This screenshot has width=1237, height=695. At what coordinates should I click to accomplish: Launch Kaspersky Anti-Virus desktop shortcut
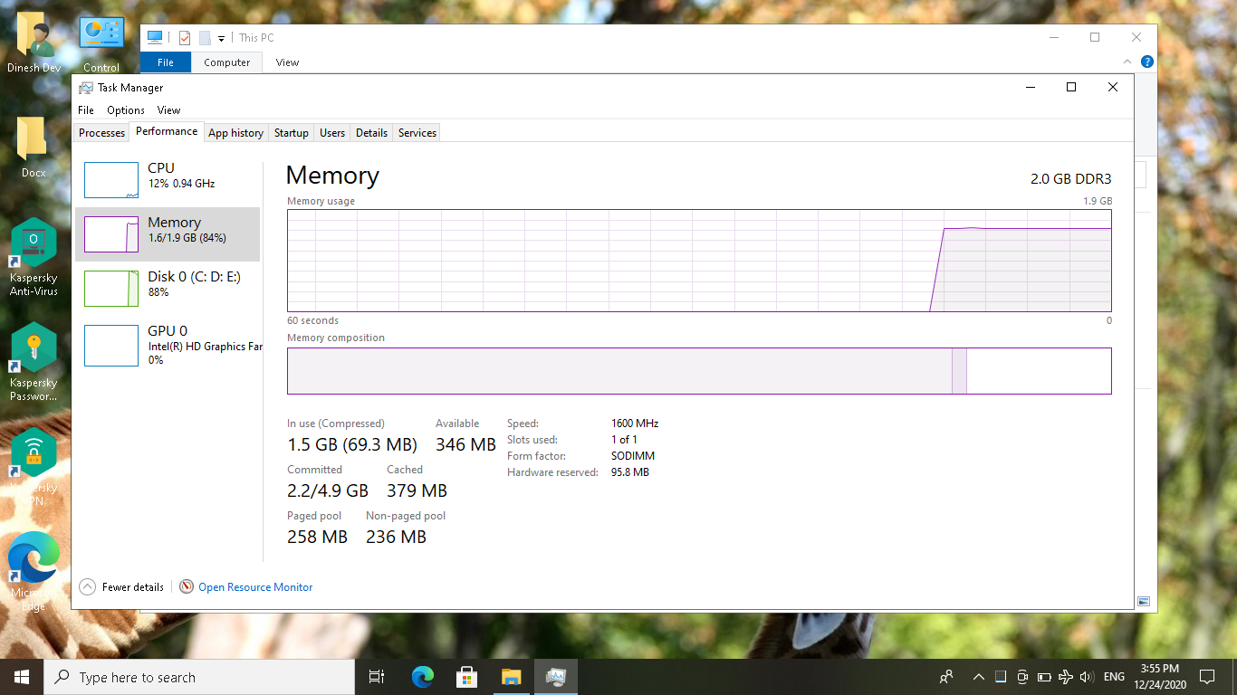click(x=34, y=257)
